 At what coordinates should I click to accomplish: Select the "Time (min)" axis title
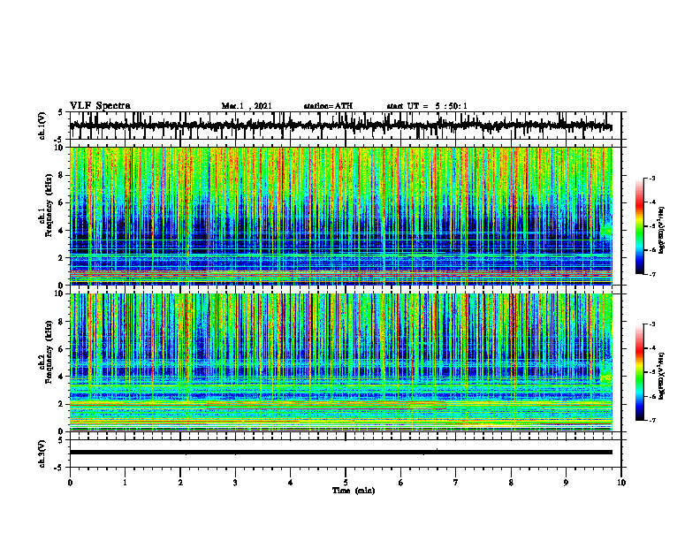click(x=354, y=491)
